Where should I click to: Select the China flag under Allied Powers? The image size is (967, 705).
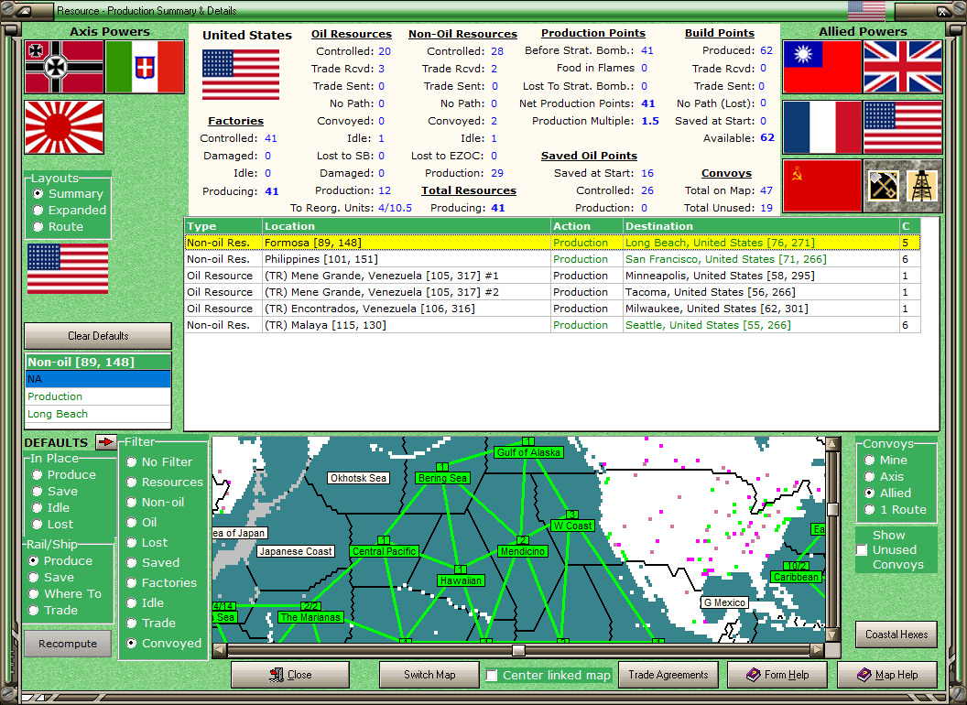click(821, 67)
